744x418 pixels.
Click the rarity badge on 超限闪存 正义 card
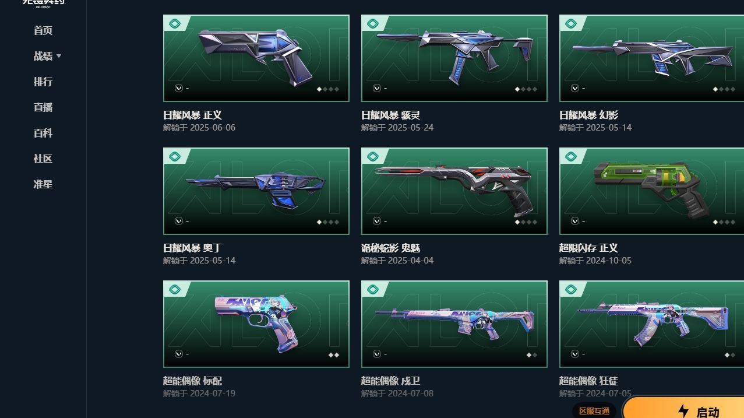pos(570,157)
